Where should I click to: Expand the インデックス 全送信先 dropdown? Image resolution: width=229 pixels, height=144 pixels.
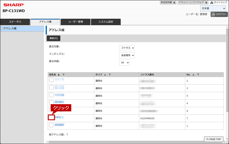click(127, 55)
